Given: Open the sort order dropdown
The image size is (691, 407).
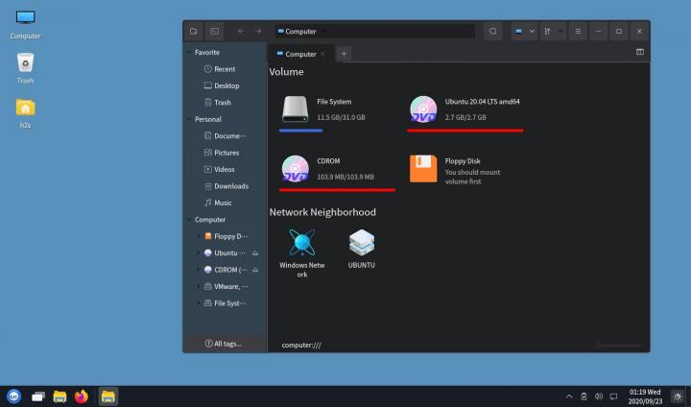Looking at the screenshot, I should pos(554,32).
